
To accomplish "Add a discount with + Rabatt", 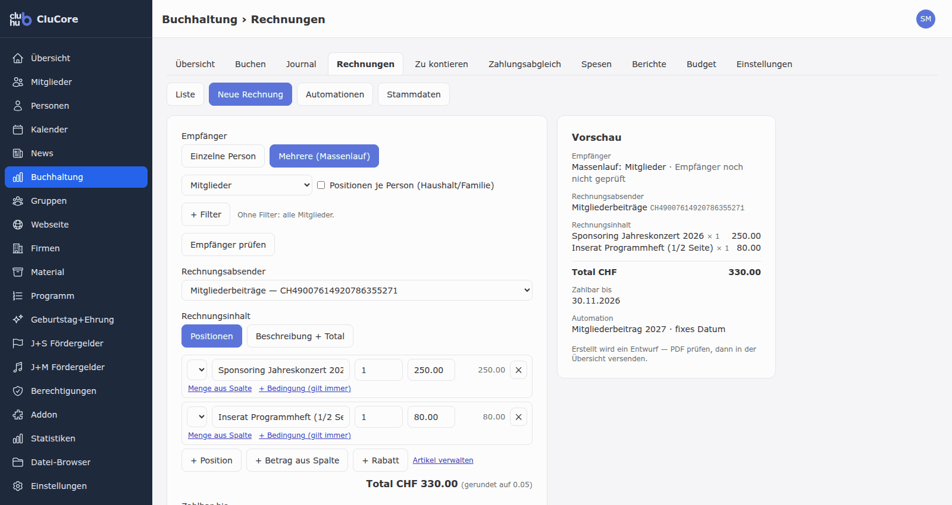I will click(381, 460).
